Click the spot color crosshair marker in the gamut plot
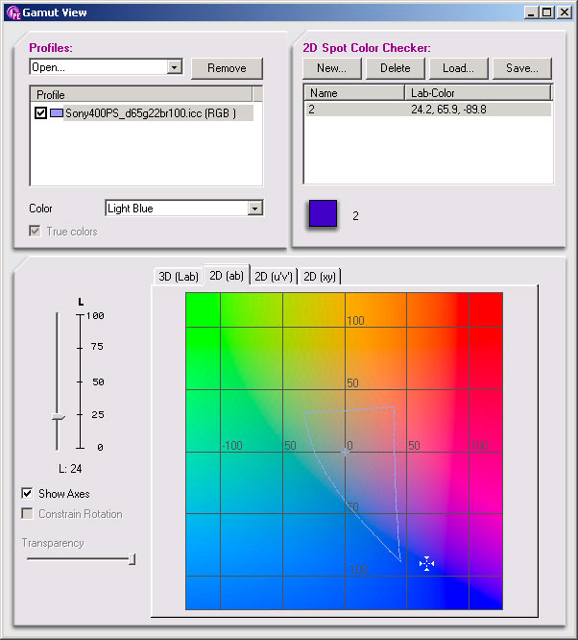Screen dimensions: 578x640 click(x=426, y=564)
